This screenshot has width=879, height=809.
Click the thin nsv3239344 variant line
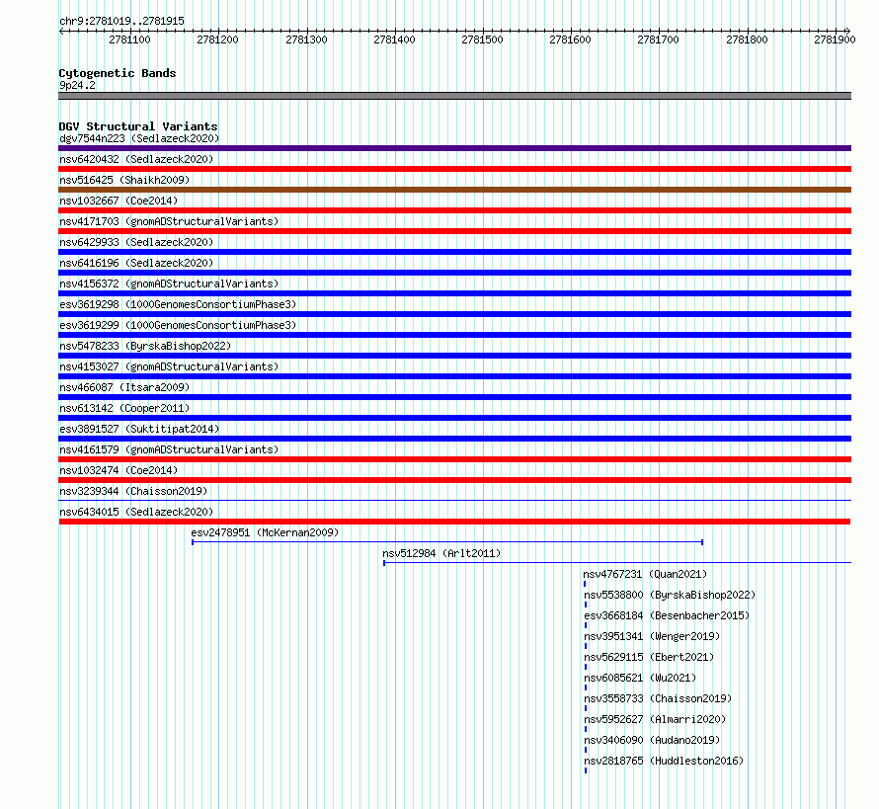(x=454, y=500)
